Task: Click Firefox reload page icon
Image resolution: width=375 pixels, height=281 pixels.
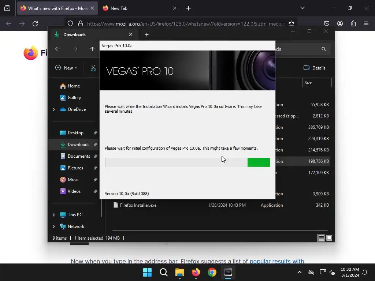Action: [35, 24]
